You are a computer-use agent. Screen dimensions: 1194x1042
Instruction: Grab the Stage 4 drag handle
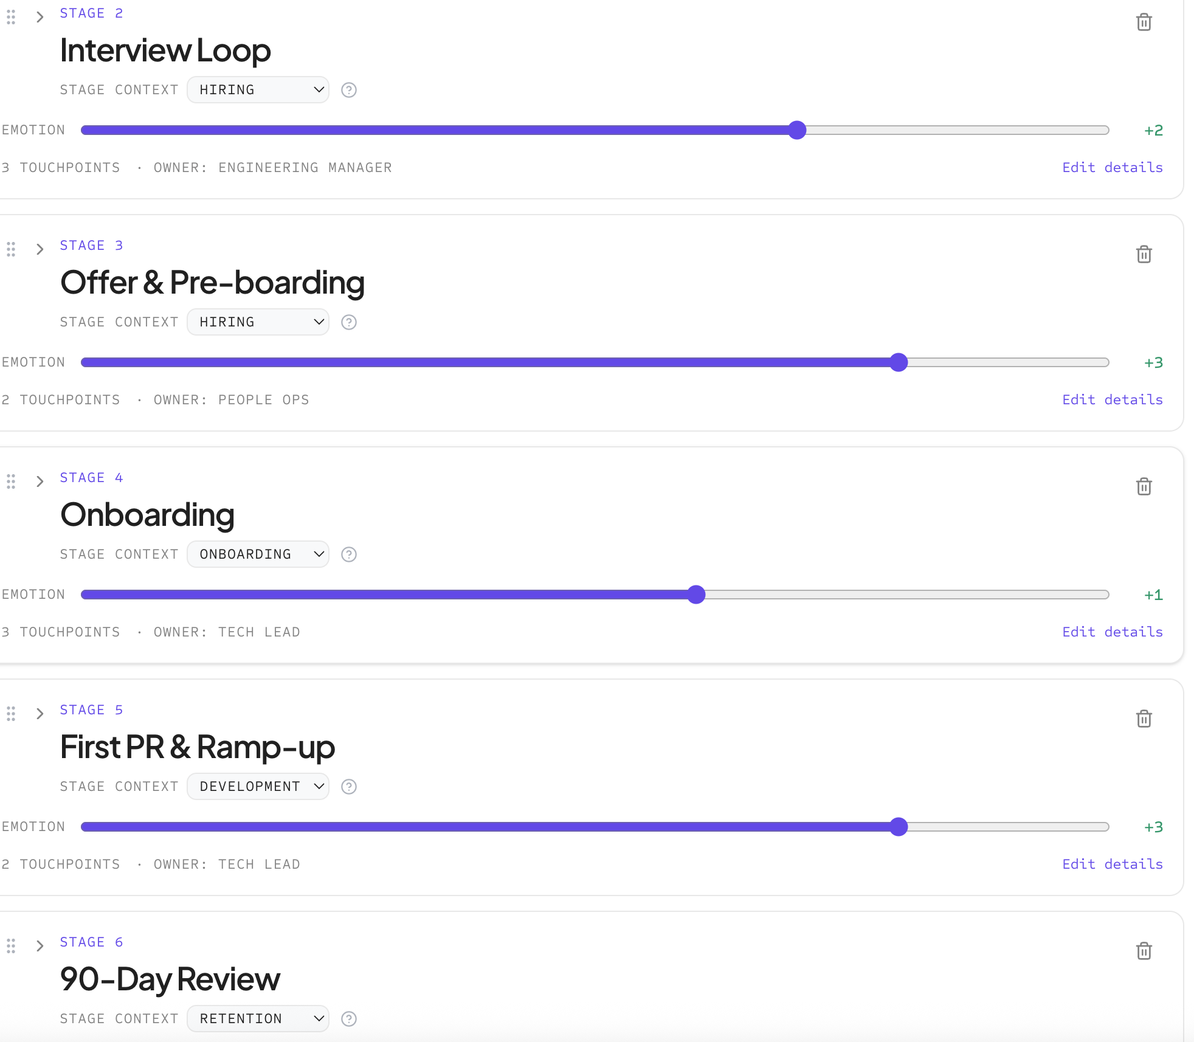(x=11, y=481)
